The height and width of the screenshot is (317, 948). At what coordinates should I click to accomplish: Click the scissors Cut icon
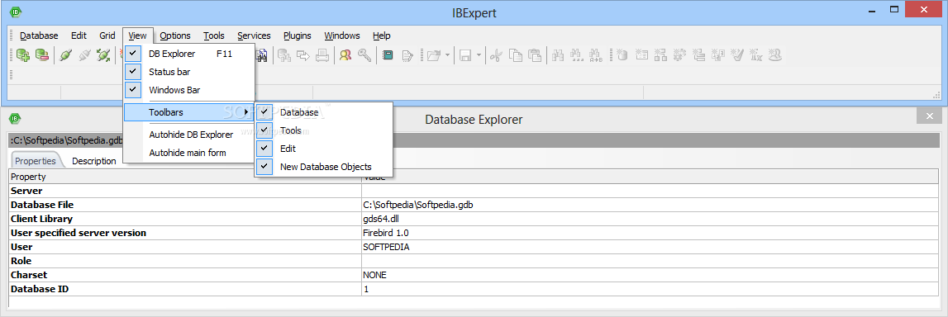[x=497, y=55]
